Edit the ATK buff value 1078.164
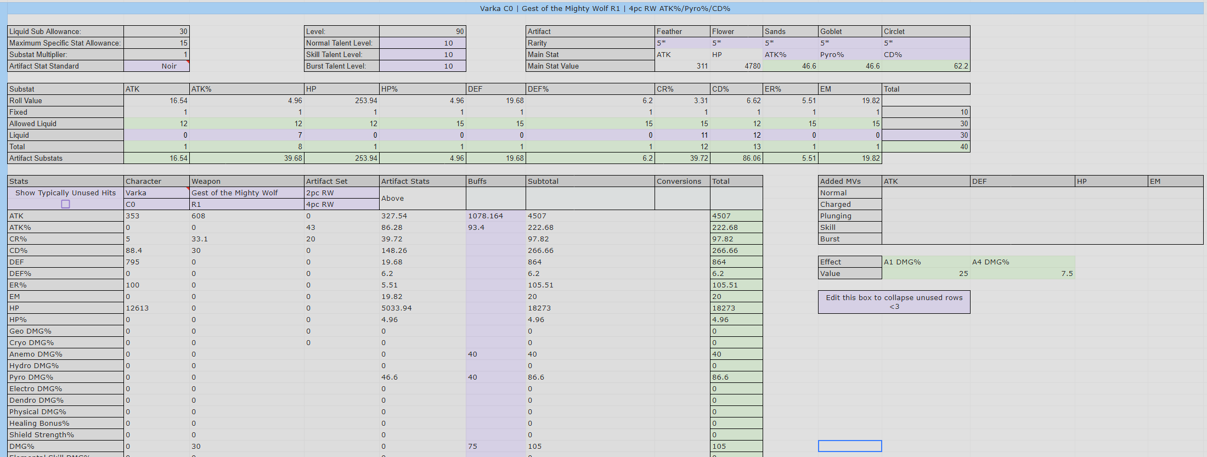This screenshot has width=1207, height=457. 496,216
